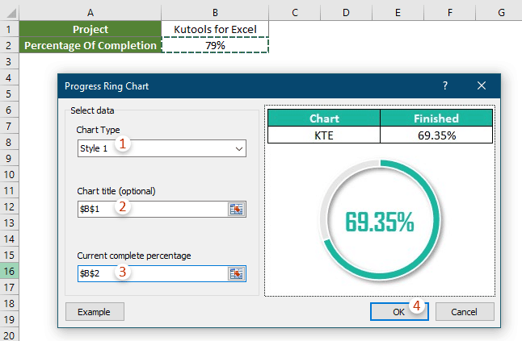Select row 16 header
Viewport: 522px width, 341px height.
tap(9, 274)
